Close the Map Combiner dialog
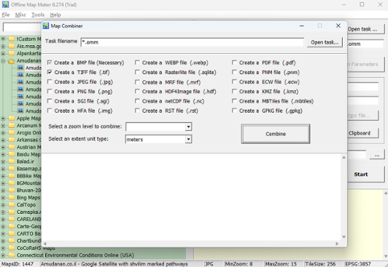Image resolution: width=388 pixels, height=267 pixels. click(x=338, y=25)
